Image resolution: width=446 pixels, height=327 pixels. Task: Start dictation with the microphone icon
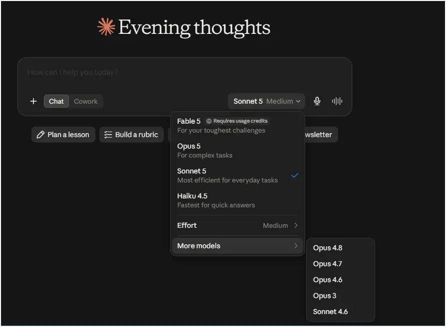317,101
